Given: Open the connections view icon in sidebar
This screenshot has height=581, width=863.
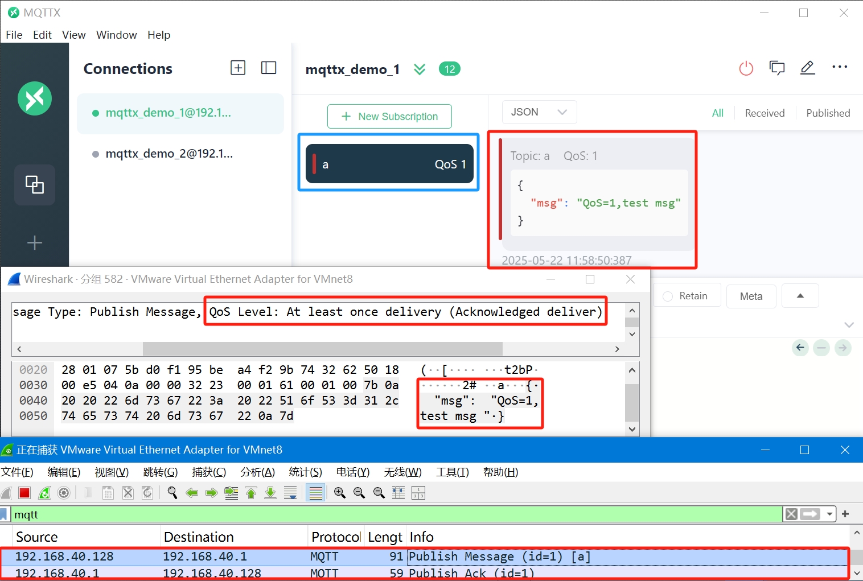Looking at the screenshot, I should point(35,184).
